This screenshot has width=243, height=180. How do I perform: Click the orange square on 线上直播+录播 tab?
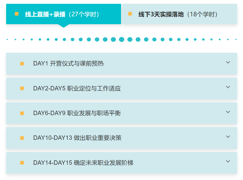point(17,14)
